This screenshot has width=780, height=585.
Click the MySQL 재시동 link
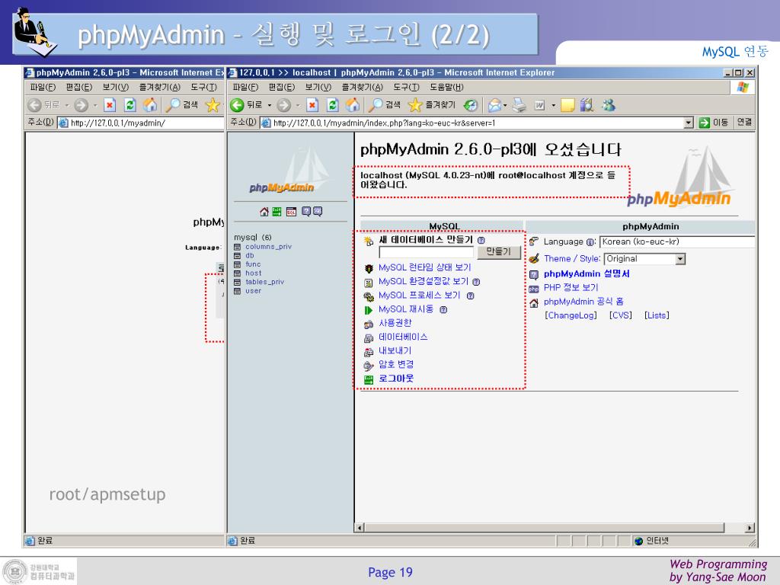point(406,309)
